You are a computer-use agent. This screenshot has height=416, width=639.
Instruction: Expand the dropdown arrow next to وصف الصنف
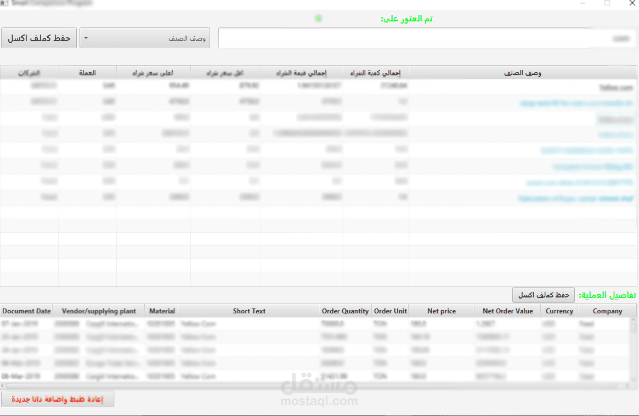coord(86,37)
